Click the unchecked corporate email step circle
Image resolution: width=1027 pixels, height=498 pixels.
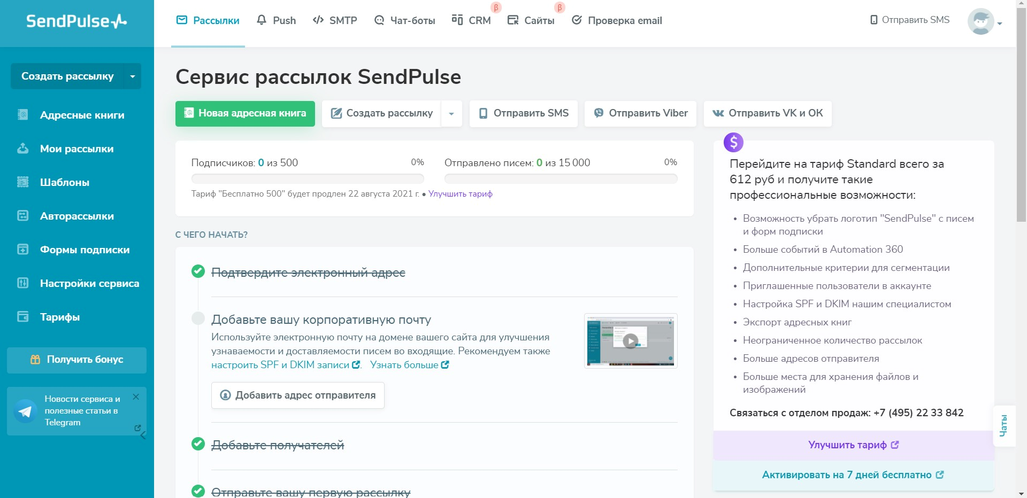(x=198, y=318)
